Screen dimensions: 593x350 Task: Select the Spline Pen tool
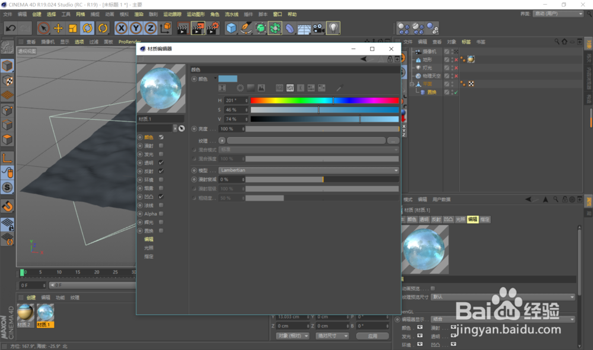click(246, 28)
